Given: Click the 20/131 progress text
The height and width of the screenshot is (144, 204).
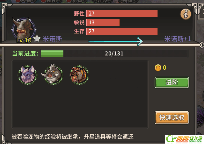Looking at the screenshot, I should click(x=114, y=53).
